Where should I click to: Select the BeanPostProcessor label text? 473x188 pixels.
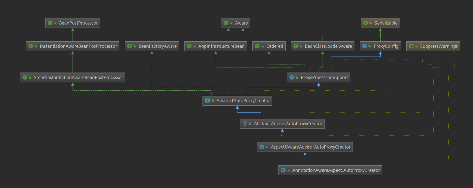point(78,23)
